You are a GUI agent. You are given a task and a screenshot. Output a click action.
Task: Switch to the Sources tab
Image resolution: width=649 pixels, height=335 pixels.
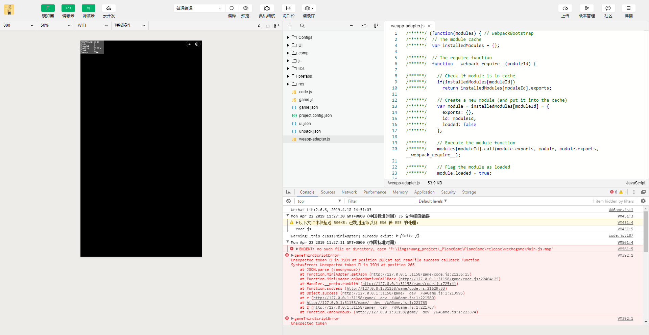click(x=328, y=192)
